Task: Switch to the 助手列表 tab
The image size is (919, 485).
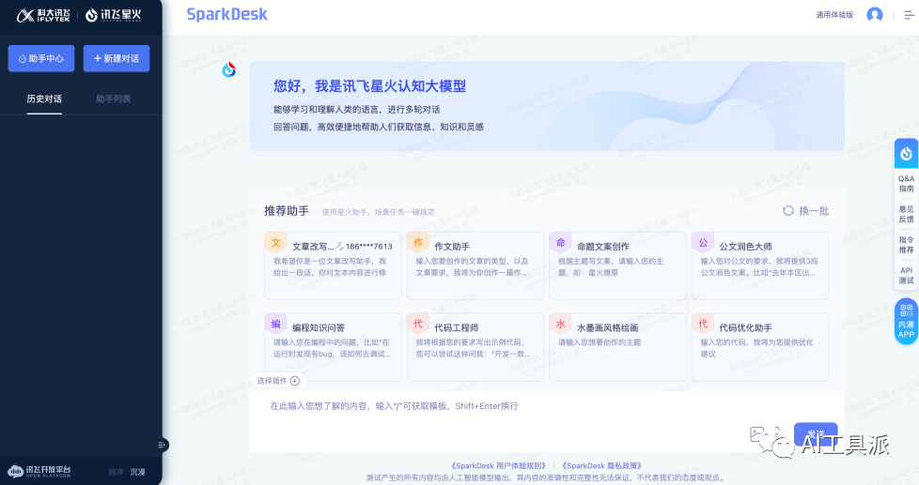Action: [113, 99]
